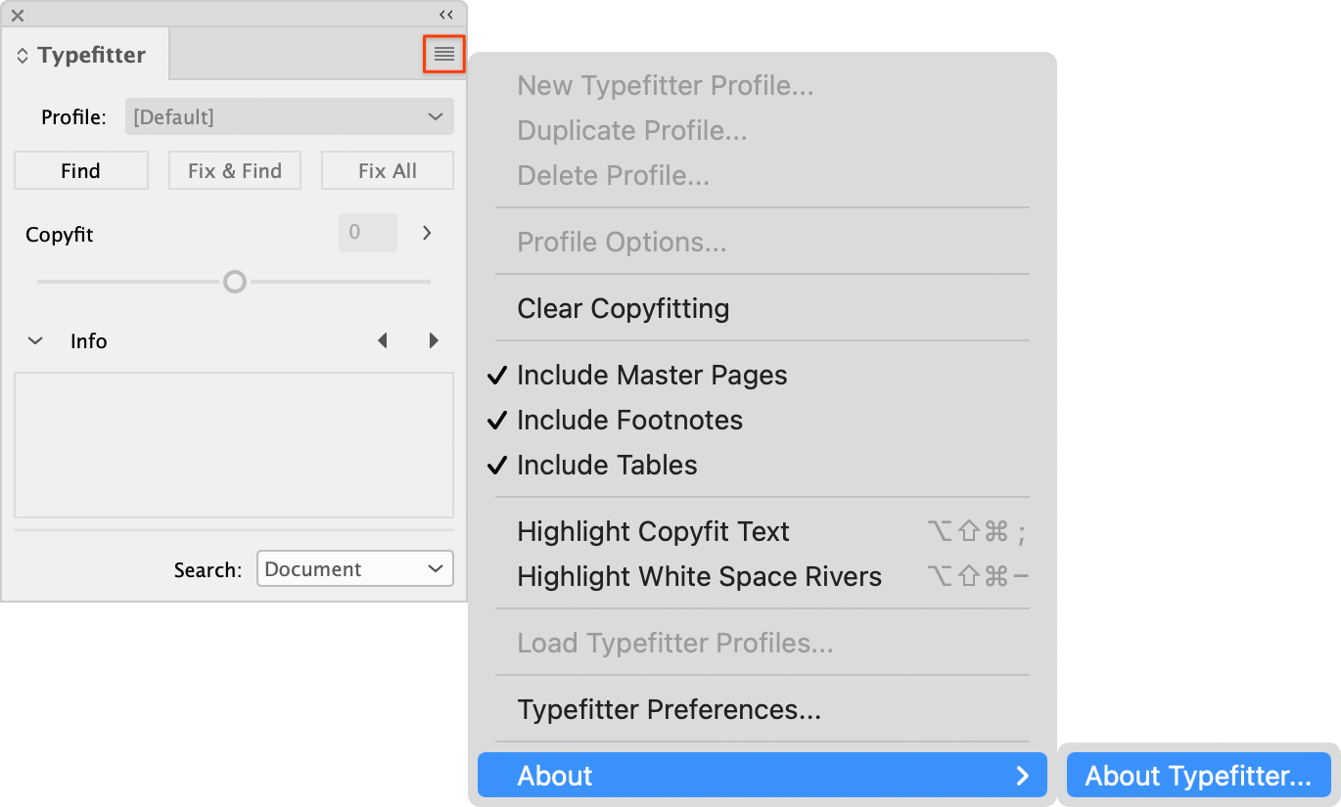Choose Duplicate Profile... menu item
Viewport: 1341px width, 807px height.
763,130
